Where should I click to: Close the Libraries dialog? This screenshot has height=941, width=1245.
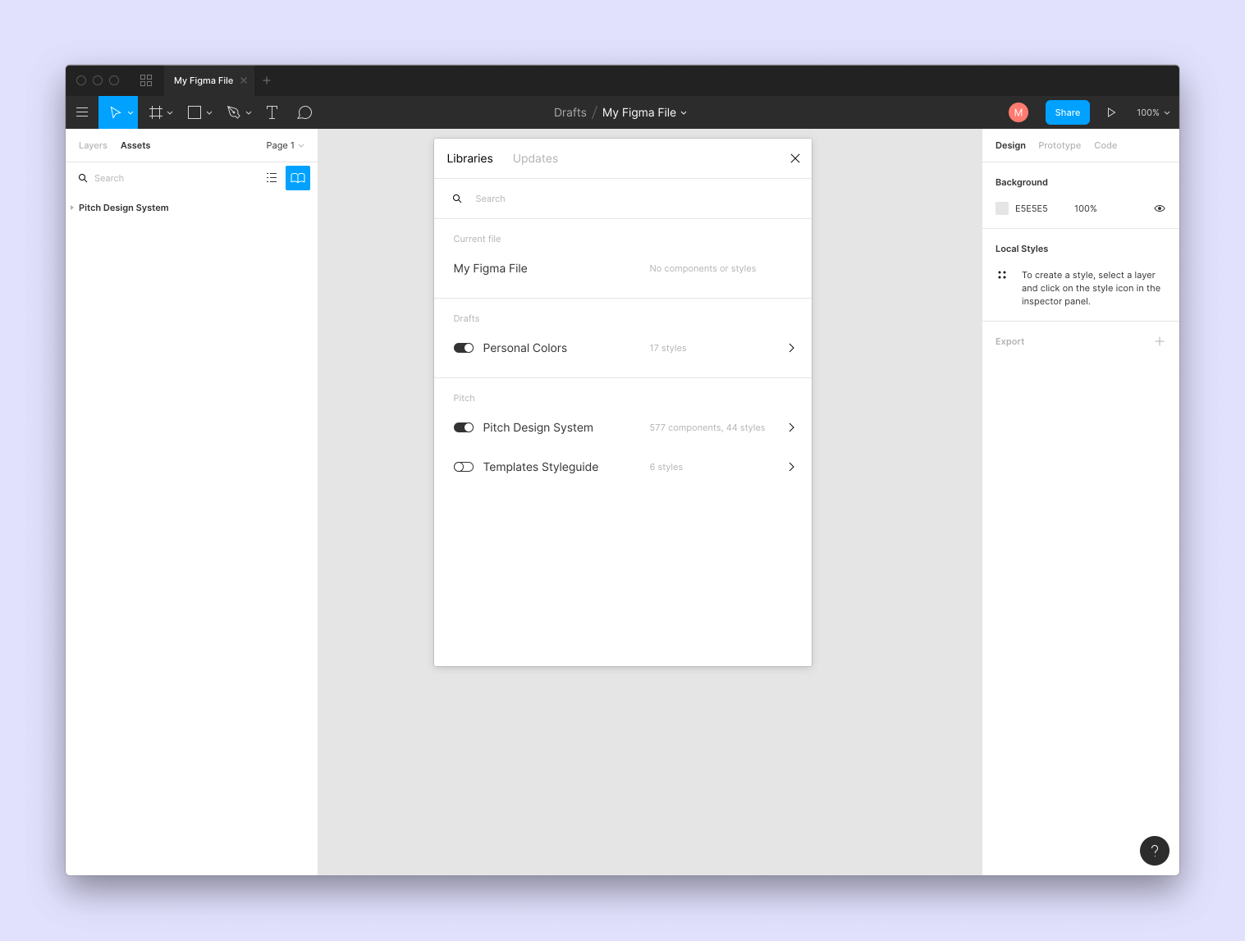(x=795, y=158)
